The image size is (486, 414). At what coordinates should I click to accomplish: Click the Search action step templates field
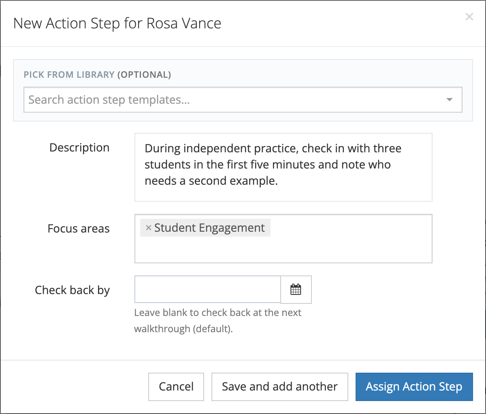(x=243, y=100)
